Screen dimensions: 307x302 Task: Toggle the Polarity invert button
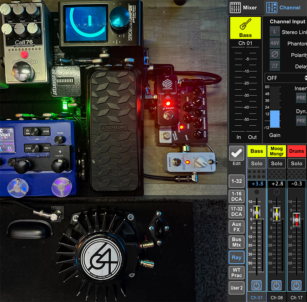point(275,54)
